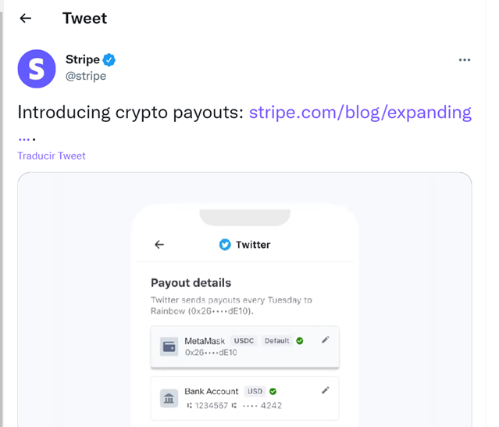
Task: Click the blue verified badge beside Stripe
Action: 110,60
